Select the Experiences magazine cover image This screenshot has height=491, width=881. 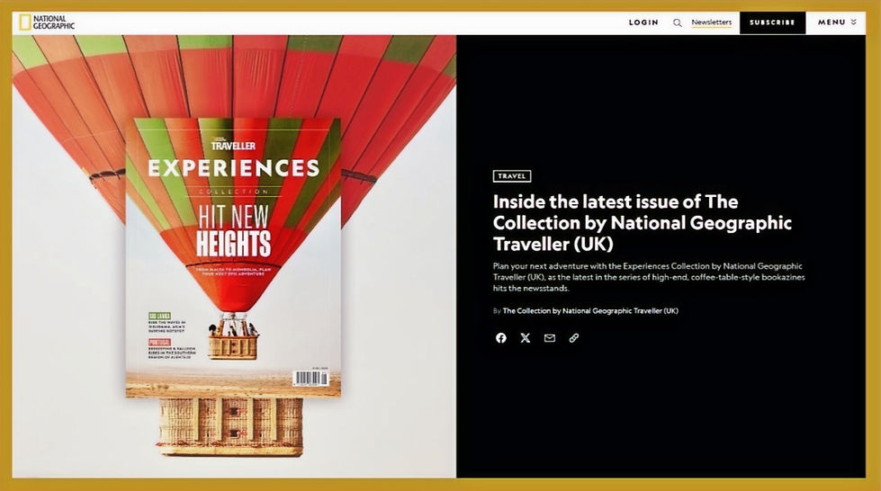point(233,257)
